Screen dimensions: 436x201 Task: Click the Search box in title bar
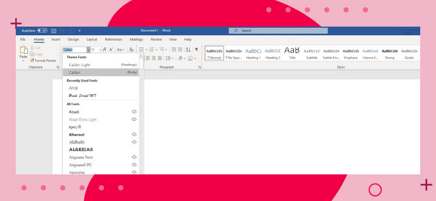(278, 30)
